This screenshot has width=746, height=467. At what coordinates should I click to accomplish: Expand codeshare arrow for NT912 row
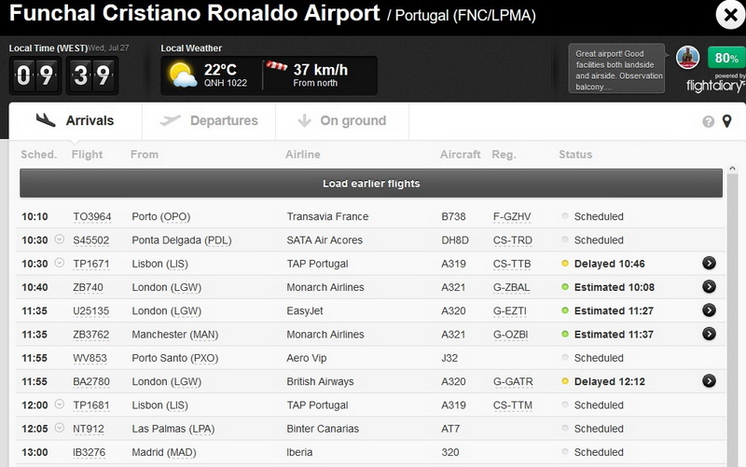59,428
